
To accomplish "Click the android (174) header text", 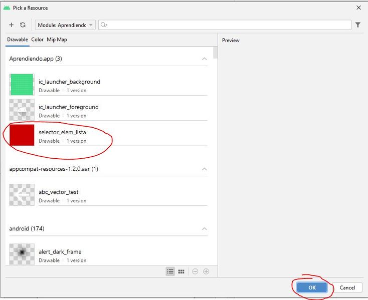I will click(x=27, y=228).
